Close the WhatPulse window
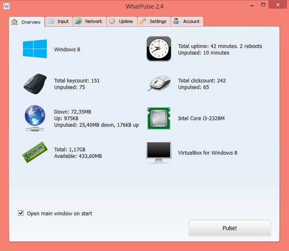Viewport: 289px width, 251px height. pos(278,5)
